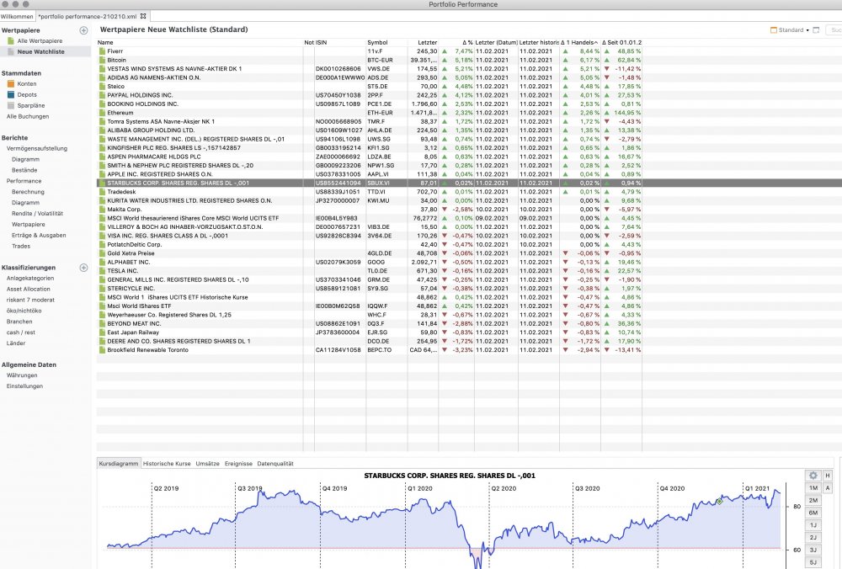Open the Standard view dropdown

(x=791, y=30)
